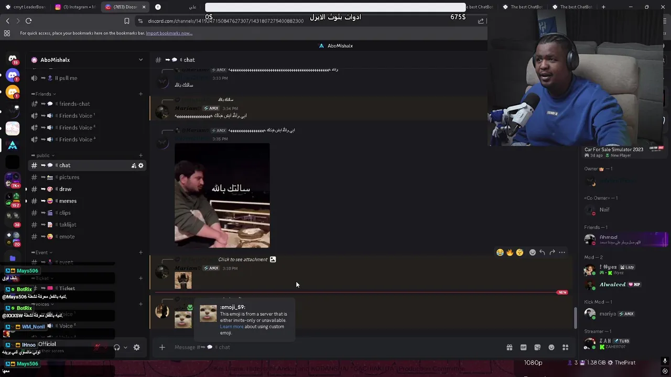The width and height of the screenshot is (671, 377).
Task: Click the cat emoji in last message
Action: [x=183, y=319]
